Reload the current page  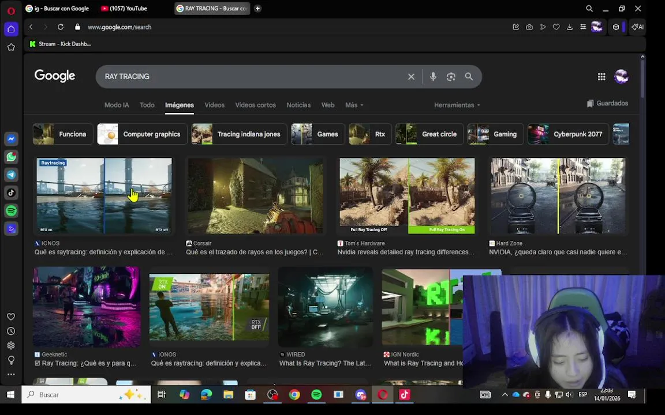click(x=61, y=27)
